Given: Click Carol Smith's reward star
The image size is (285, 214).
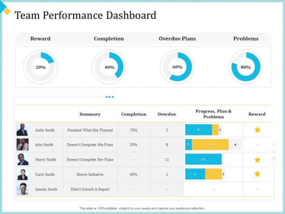Looking at the screenshot, I should pos(257,174).
